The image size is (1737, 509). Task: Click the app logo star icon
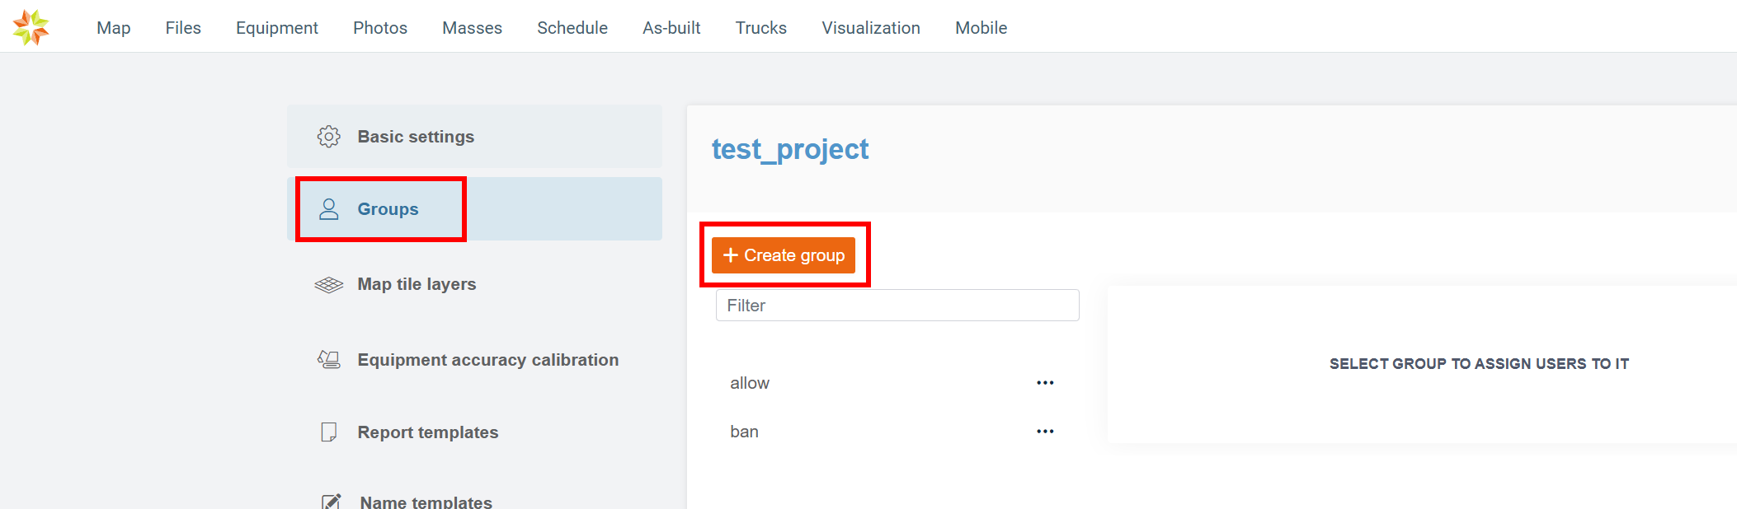click(x=31, y=27)
